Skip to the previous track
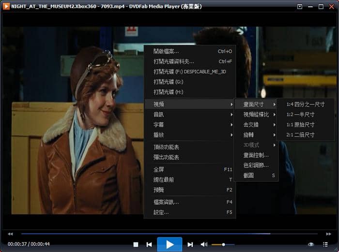The image size is (339, 252). click(x=149, y=244)
